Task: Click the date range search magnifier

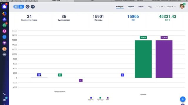Action: click(x=175, y=7)
